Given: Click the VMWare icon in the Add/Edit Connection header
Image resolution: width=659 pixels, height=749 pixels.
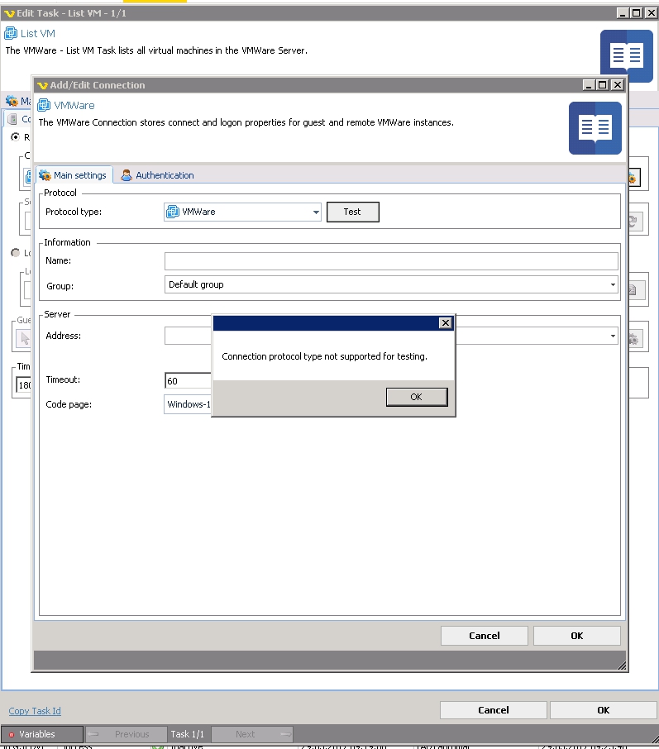Looking at the screenshot, I should (45, 106).
